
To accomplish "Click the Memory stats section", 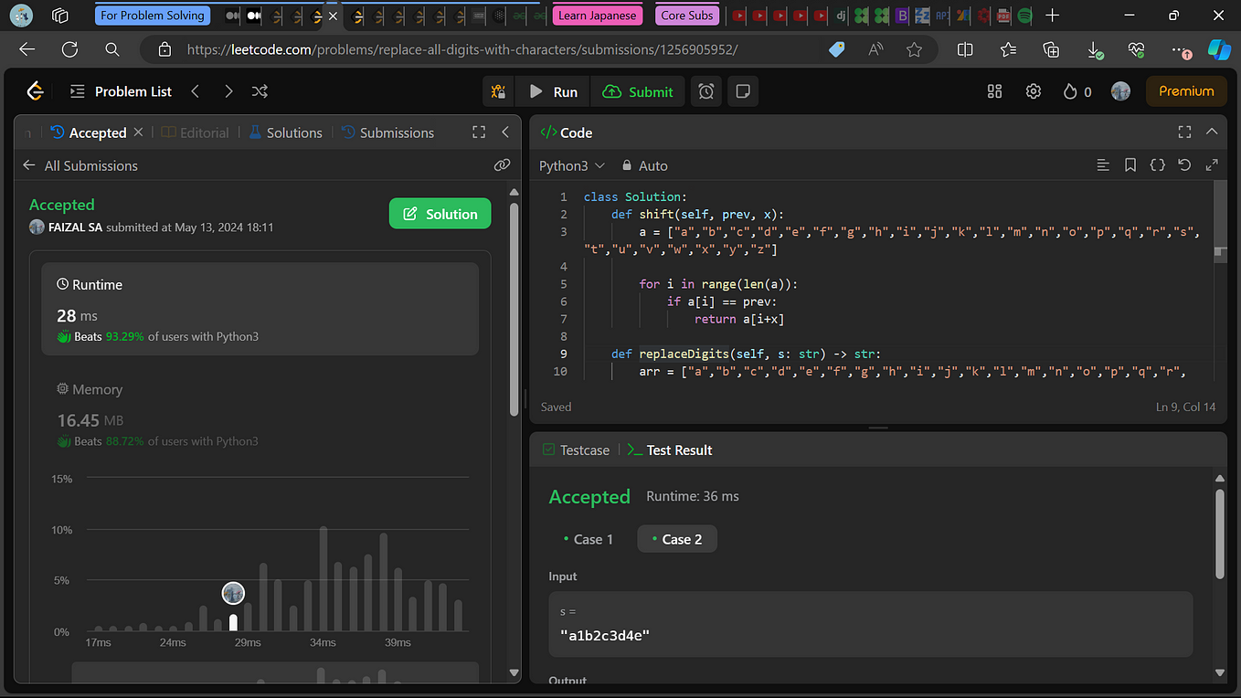I will (x=260, y=414).
